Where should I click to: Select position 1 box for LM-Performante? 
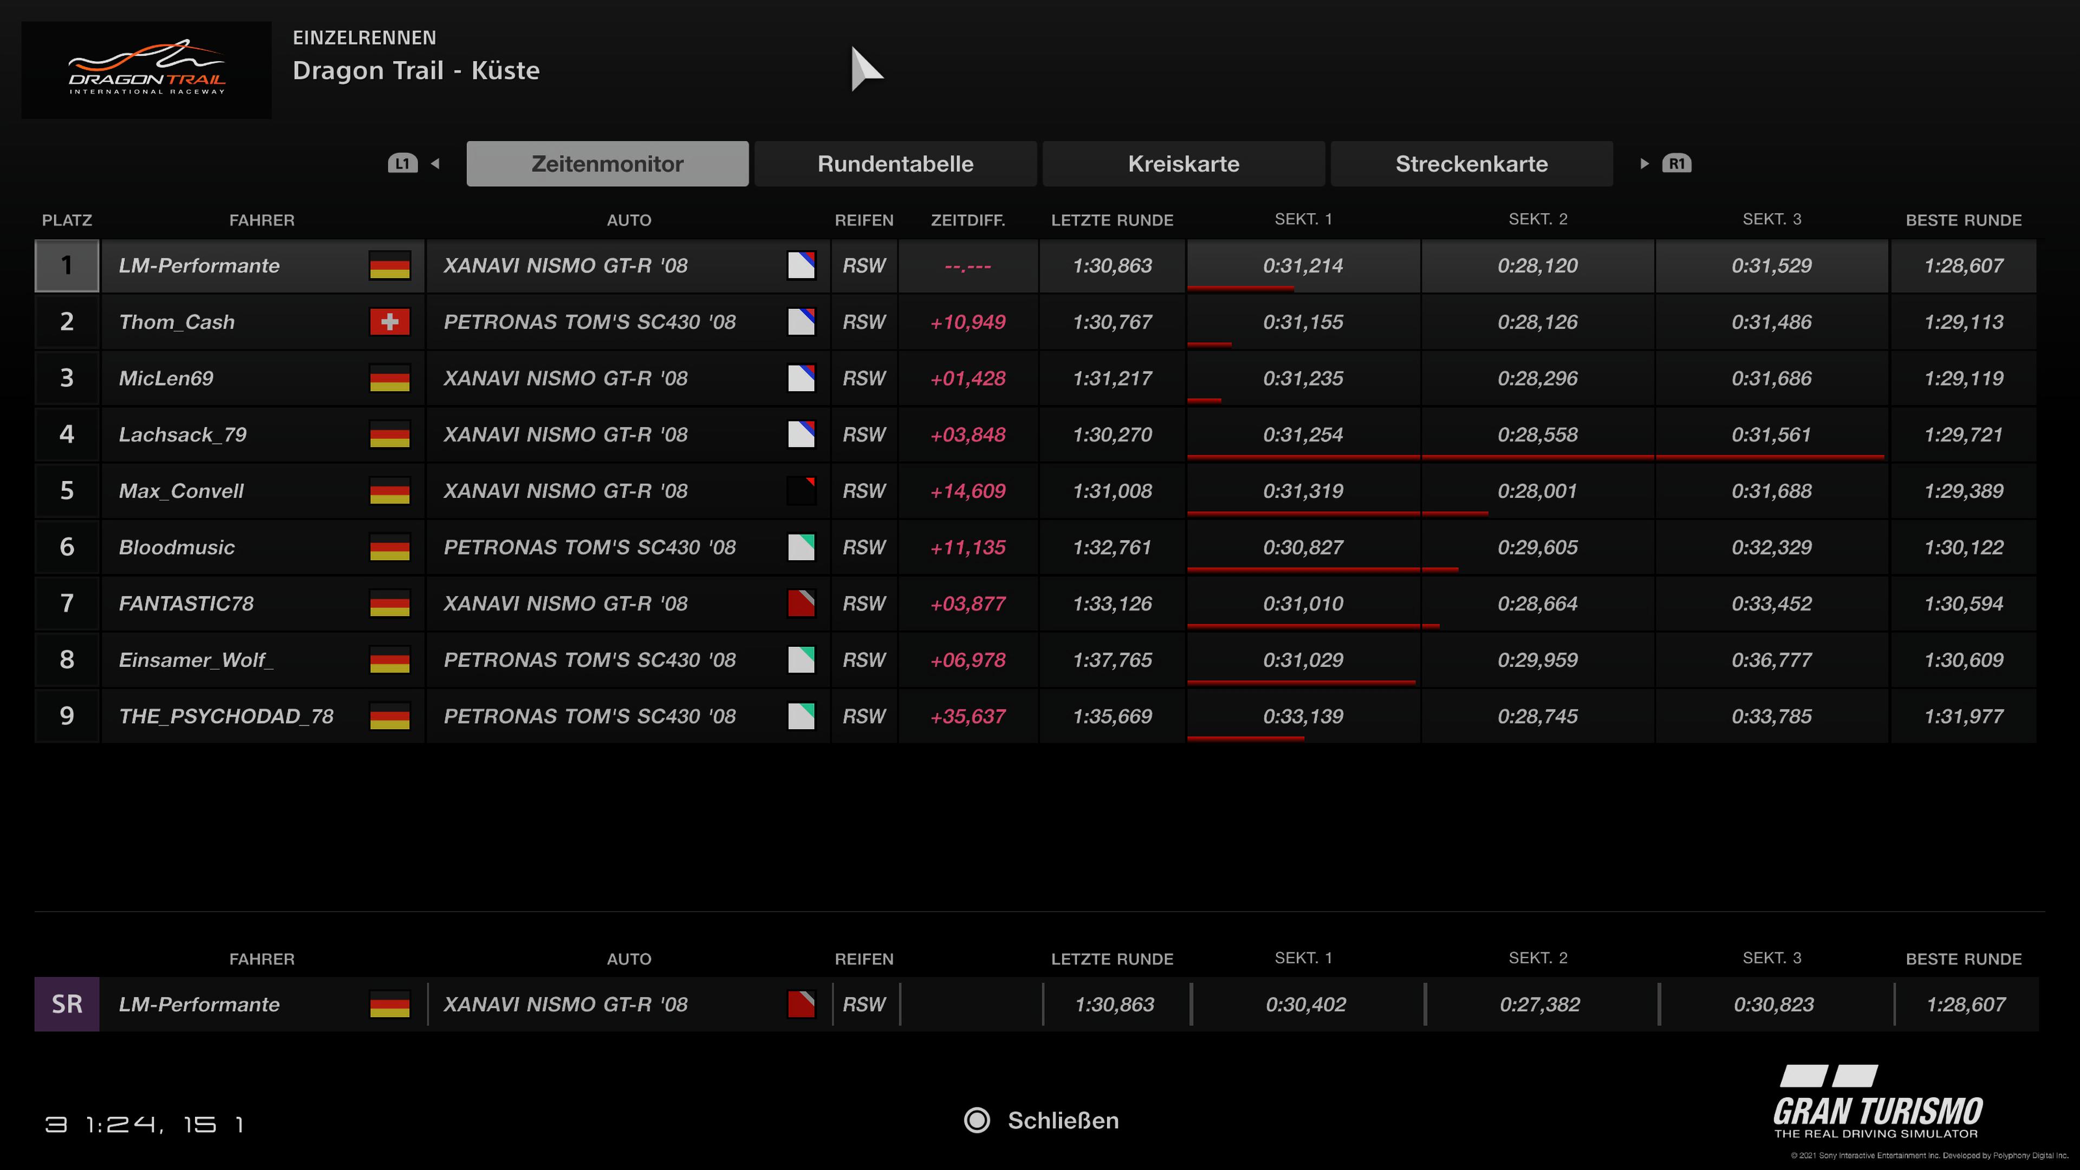point(67,265)
